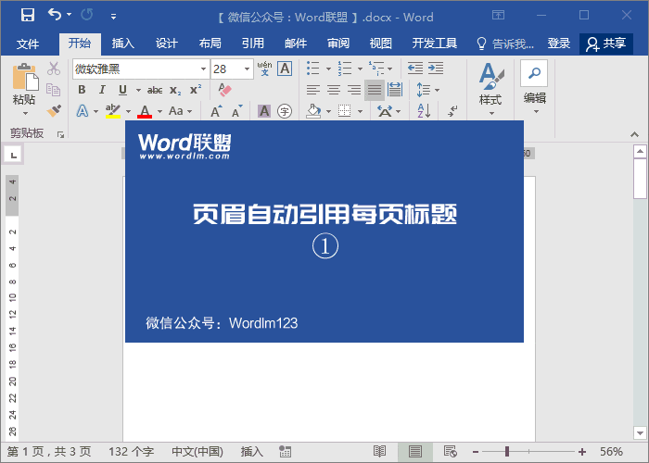Toggle show/hide paragraph marks

[x=452, y=111]
